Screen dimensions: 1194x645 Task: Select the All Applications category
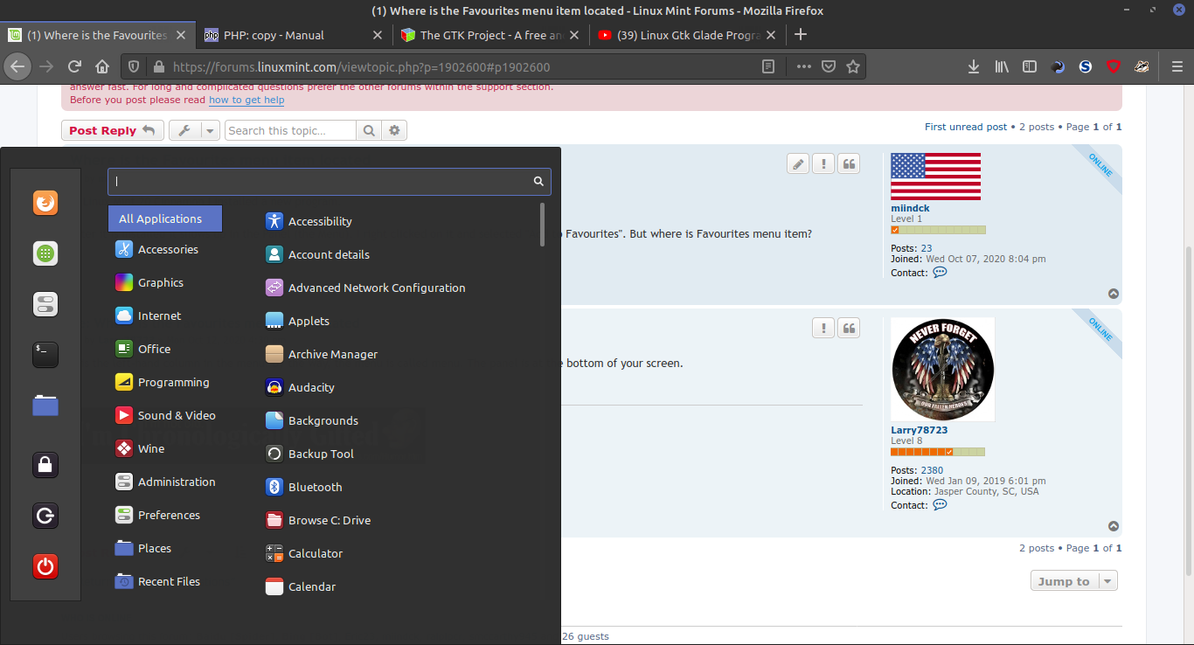tap(165, 218)
